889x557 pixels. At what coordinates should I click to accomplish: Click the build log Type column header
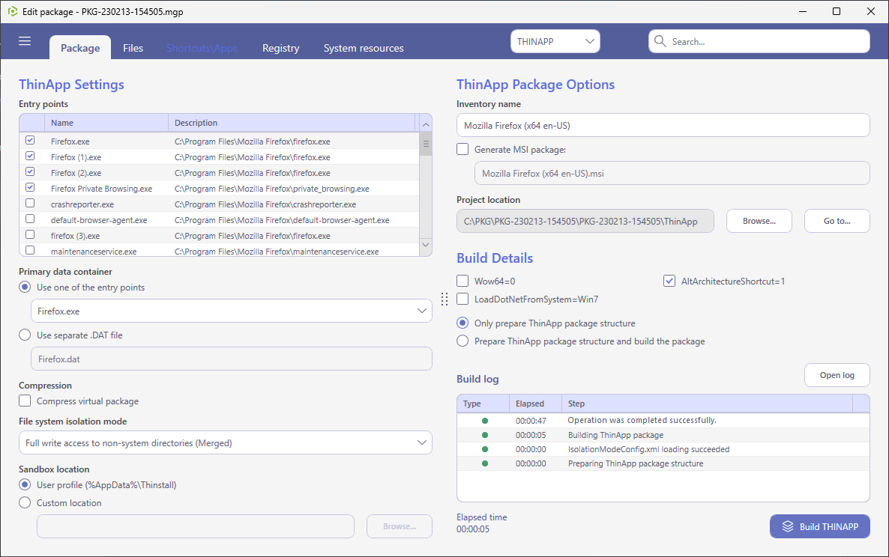[483, 404]
